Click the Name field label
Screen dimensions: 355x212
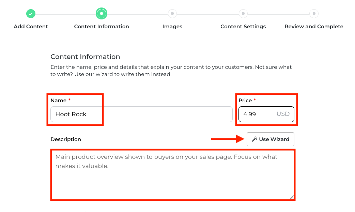click(x=58, y=101)
